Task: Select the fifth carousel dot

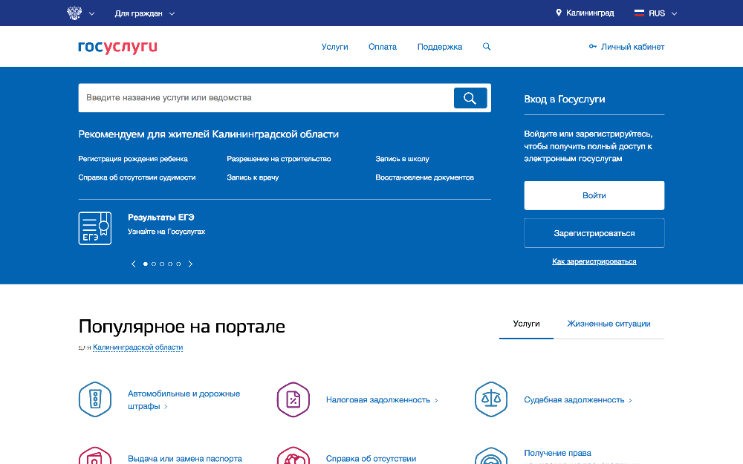Action: point(178,264)
